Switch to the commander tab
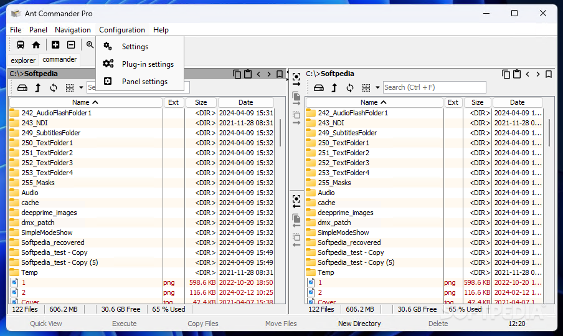 60,59
